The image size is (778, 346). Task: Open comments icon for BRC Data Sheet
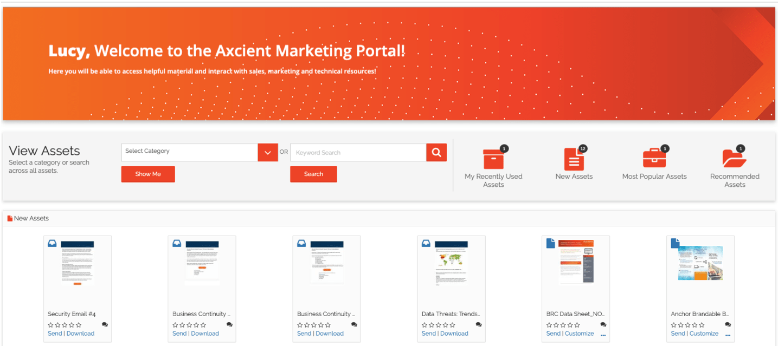tap(603, 325)
